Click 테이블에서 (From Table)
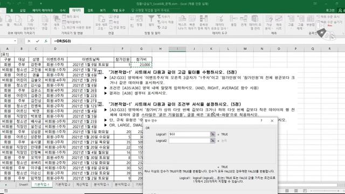This screenshot has height=194, width=345. (72, 22)
